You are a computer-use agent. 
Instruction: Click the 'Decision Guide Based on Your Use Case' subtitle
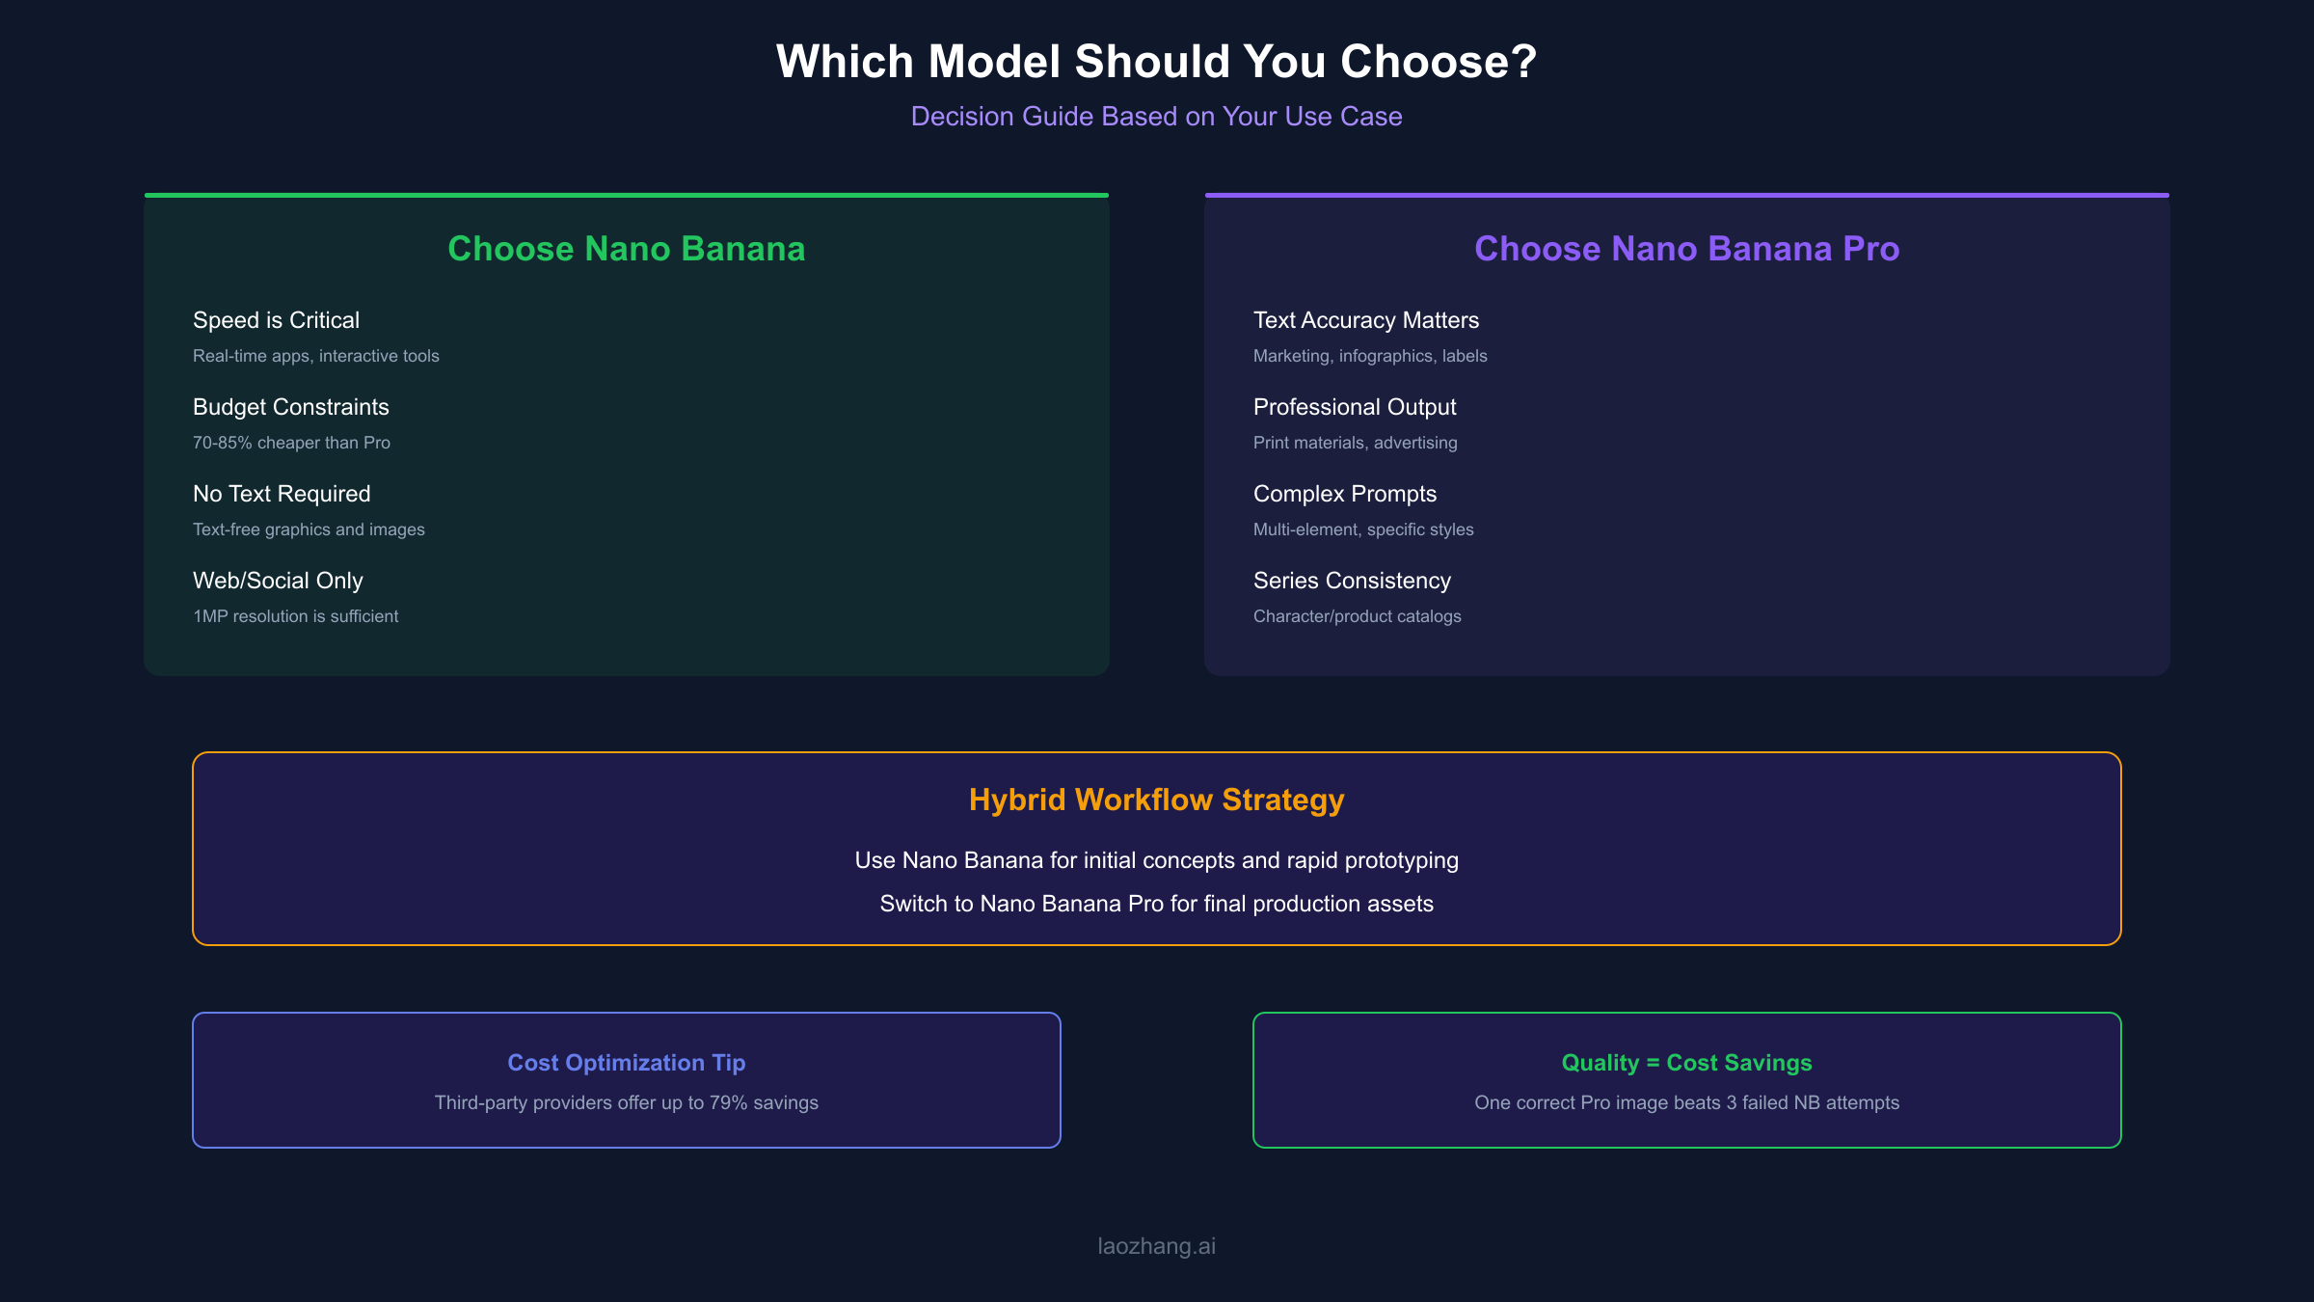pos(1156,117)
